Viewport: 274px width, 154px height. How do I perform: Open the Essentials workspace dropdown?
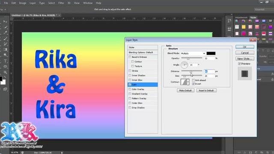[x=264, y=9]
